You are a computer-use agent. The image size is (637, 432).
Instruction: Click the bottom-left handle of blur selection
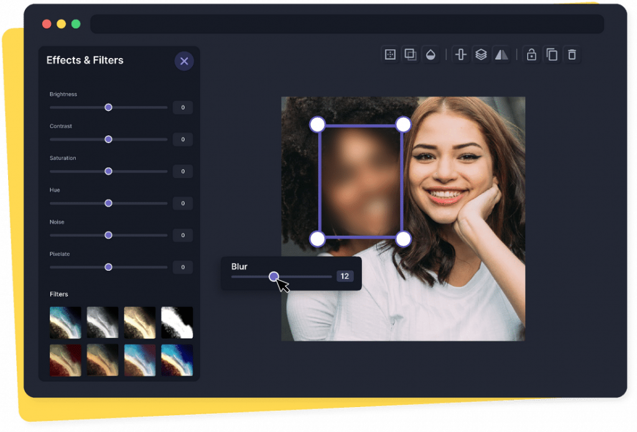(x=317, y=240)
